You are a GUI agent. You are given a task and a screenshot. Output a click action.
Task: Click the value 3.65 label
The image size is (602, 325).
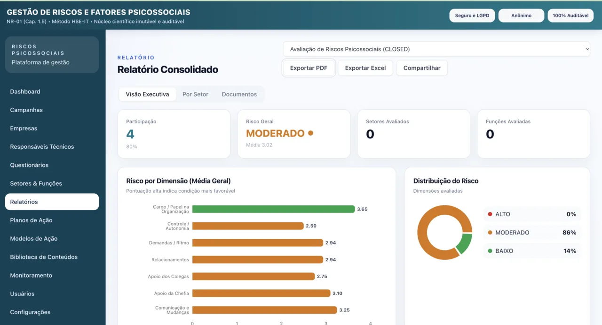[x=362, y=209]
